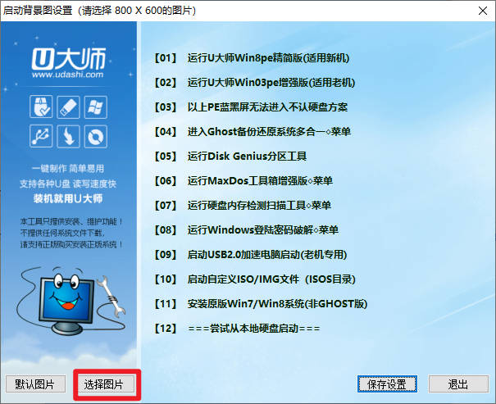Click the 请支持正版购买安装正版系统 notice line
The image size is (496, 404).
71,244
